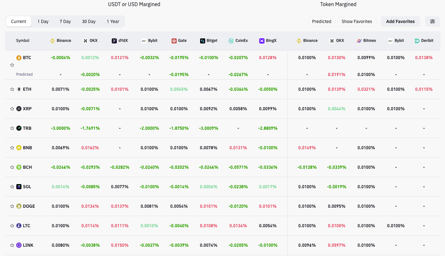Favorite BTC with its star
The height and width of the screenshot is (256, 445).
click(12, 65)
